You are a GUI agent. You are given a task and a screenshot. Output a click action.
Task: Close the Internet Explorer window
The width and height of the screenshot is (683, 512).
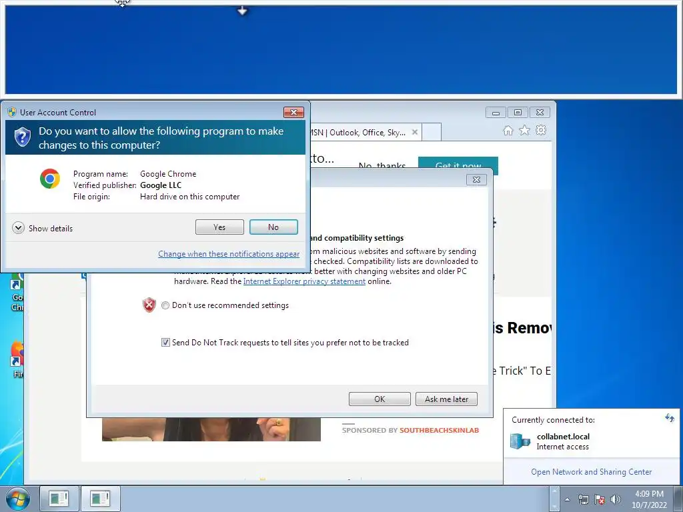coord(540,112)
